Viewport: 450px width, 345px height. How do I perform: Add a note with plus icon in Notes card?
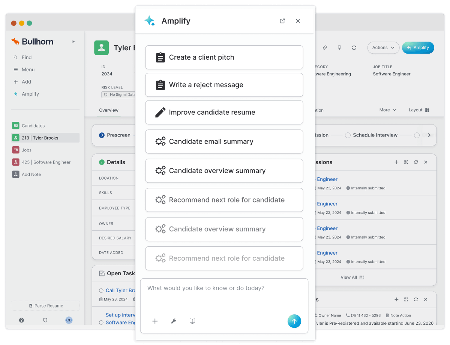(x=396, y=299)
